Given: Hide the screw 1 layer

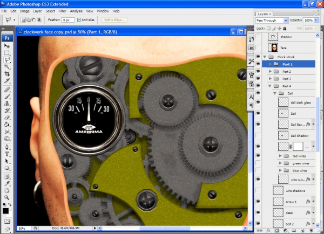Looking at the screenshot, I should click(258, 202).
